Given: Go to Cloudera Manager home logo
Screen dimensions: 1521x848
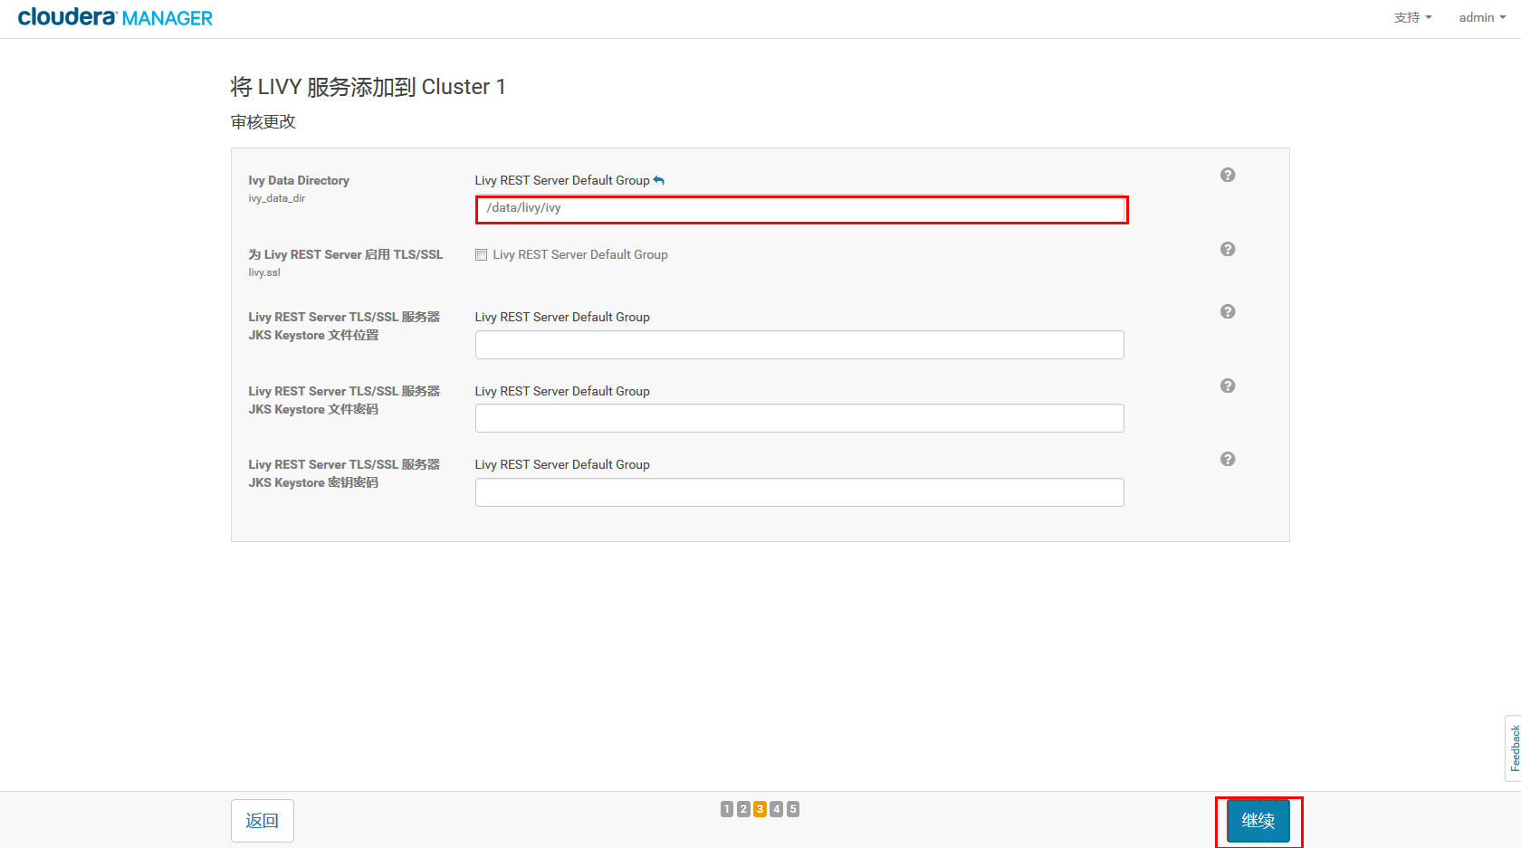Looking at the screenshot, I should pyautogui.click(x=115, y=17).
